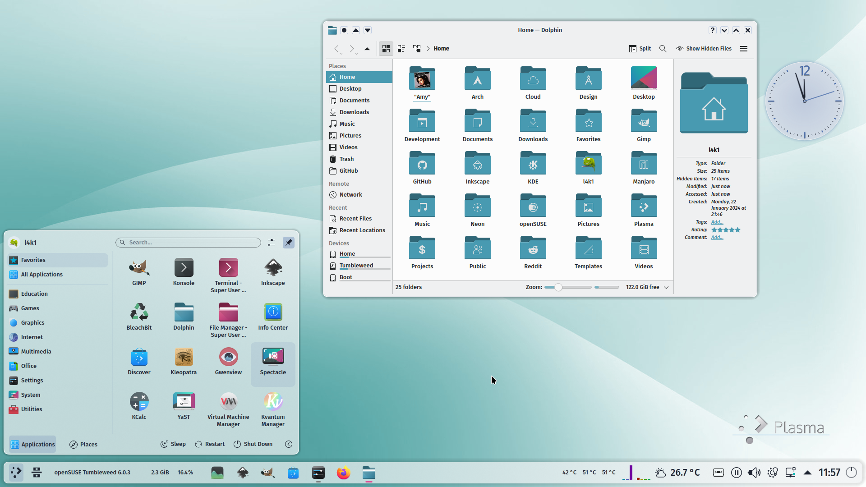This screenshot has height=487, width=866.
Task: Open Terminal - Super User mode
Action: pos(228,276)
